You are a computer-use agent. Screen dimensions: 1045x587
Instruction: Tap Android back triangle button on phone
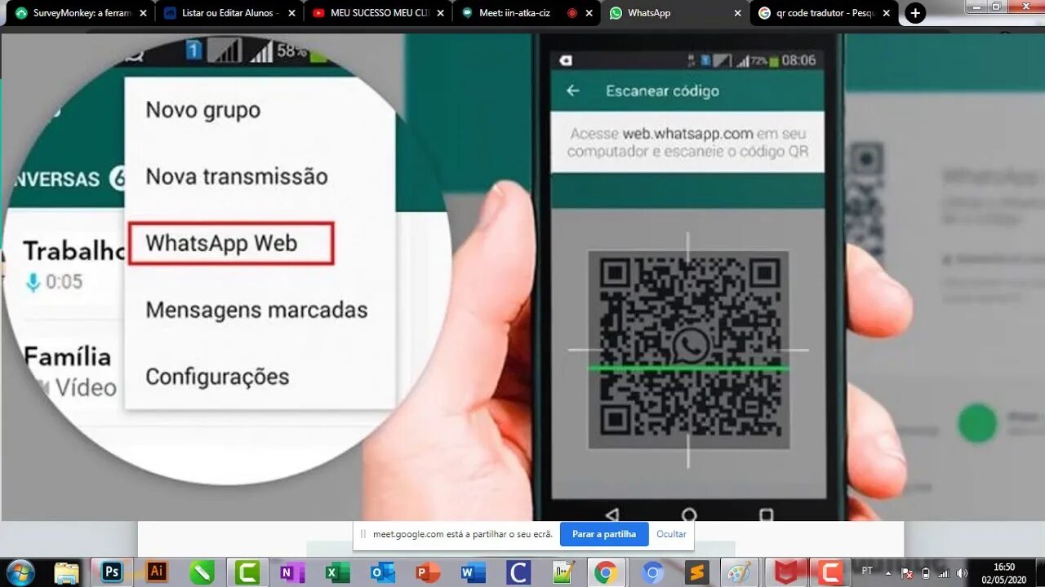click(611, 514)
